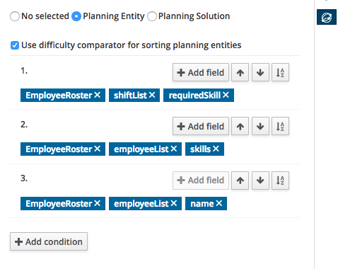Remove the skills tag from condition 2
The image size is (338, 269).
pos(216,149)
